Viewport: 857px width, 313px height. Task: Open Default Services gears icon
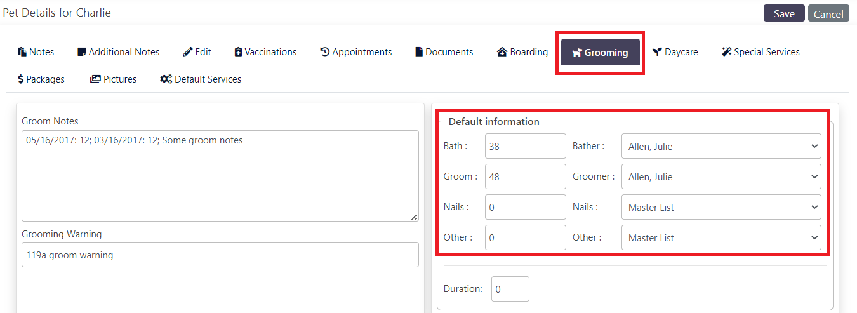point(166,79)
